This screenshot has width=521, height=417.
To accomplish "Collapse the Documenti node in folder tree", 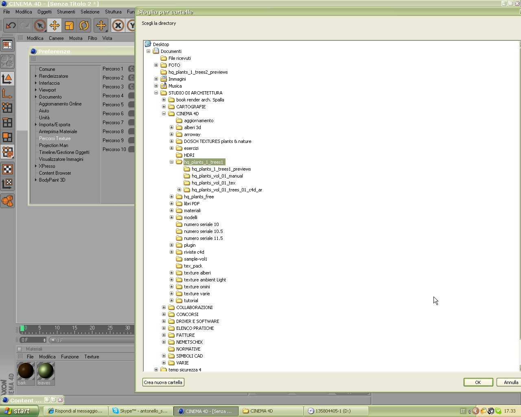I will click(x=148, y=51).
